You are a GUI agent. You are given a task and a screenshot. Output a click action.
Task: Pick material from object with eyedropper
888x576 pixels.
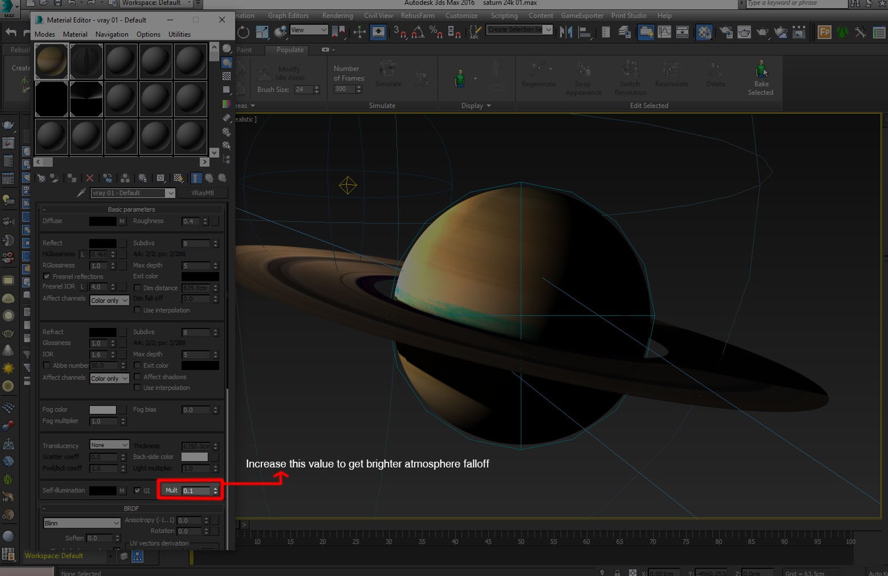[81, 193]
